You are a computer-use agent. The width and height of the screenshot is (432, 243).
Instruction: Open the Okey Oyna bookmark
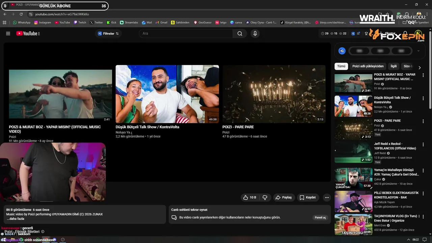pyautogui.click(x=261, y=23)
